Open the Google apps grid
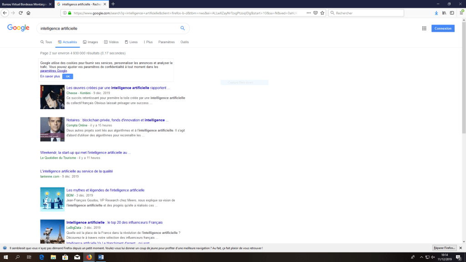The image size is (466, 262). point(424,28)
